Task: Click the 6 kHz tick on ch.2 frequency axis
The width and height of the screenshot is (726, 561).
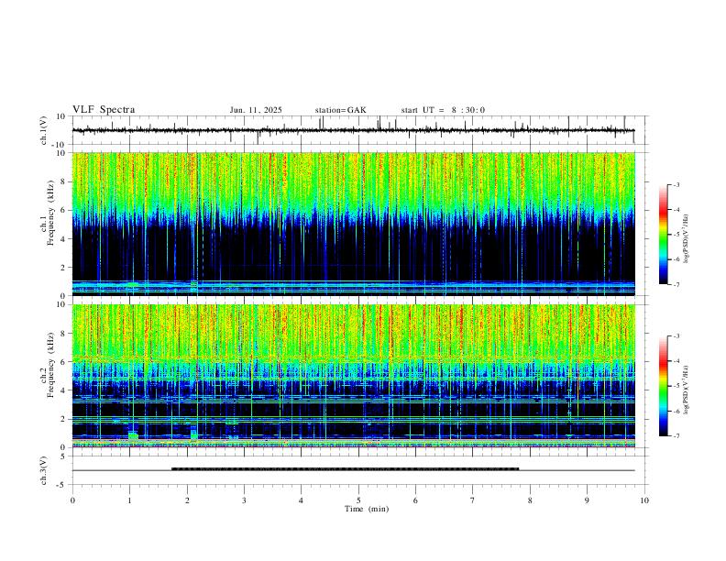Action: 63,362
